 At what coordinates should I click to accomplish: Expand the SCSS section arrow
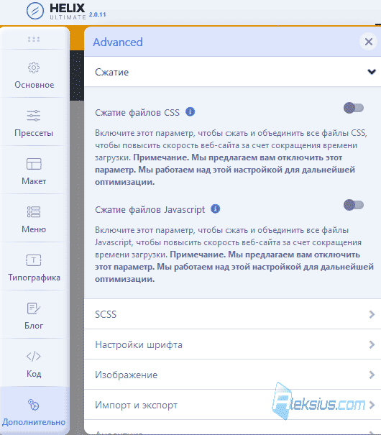click(372, 314)
